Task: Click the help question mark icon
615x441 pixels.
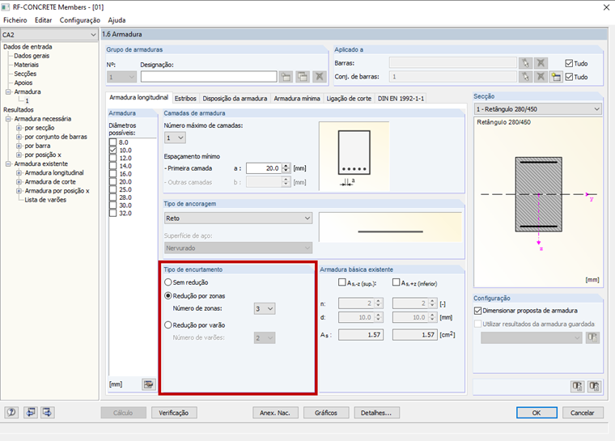Action: click(11, 413)
